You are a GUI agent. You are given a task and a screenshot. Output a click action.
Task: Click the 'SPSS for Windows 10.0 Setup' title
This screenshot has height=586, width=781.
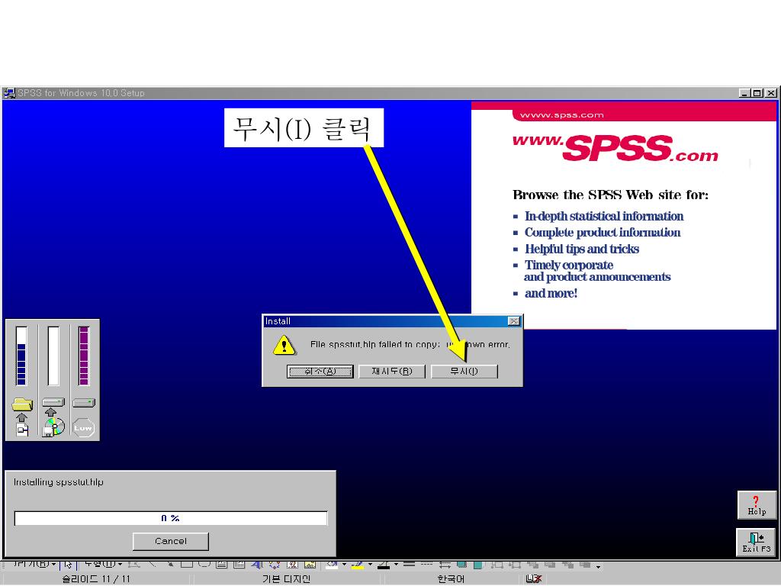pos(81,93)
